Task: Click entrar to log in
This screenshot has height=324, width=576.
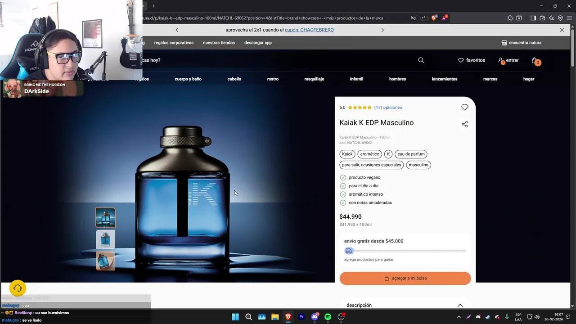Action: pos(508,60)
